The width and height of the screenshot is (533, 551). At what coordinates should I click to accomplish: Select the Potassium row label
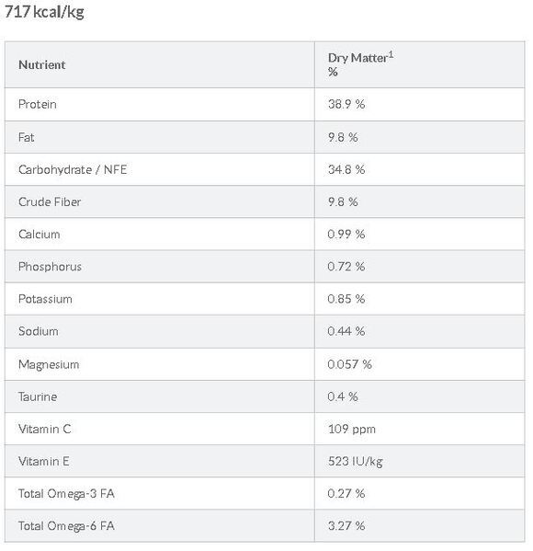pyautogui.click(x=45, y=299)
